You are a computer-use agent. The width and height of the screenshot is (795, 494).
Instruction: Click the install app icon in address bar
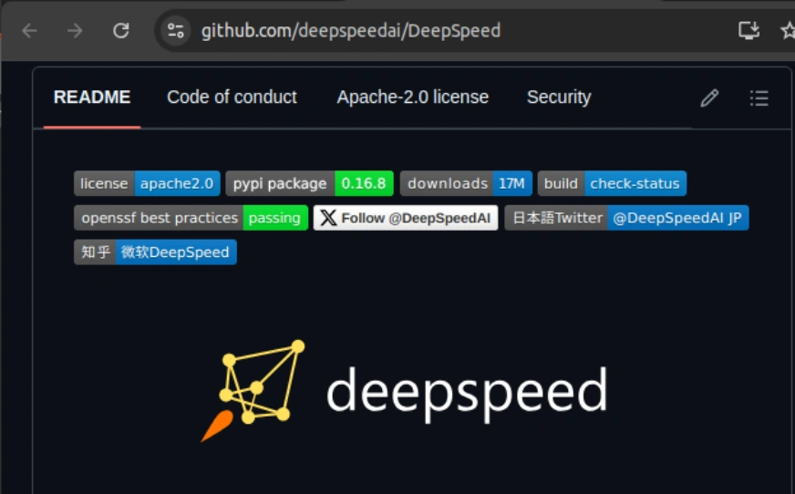point(749,30)
